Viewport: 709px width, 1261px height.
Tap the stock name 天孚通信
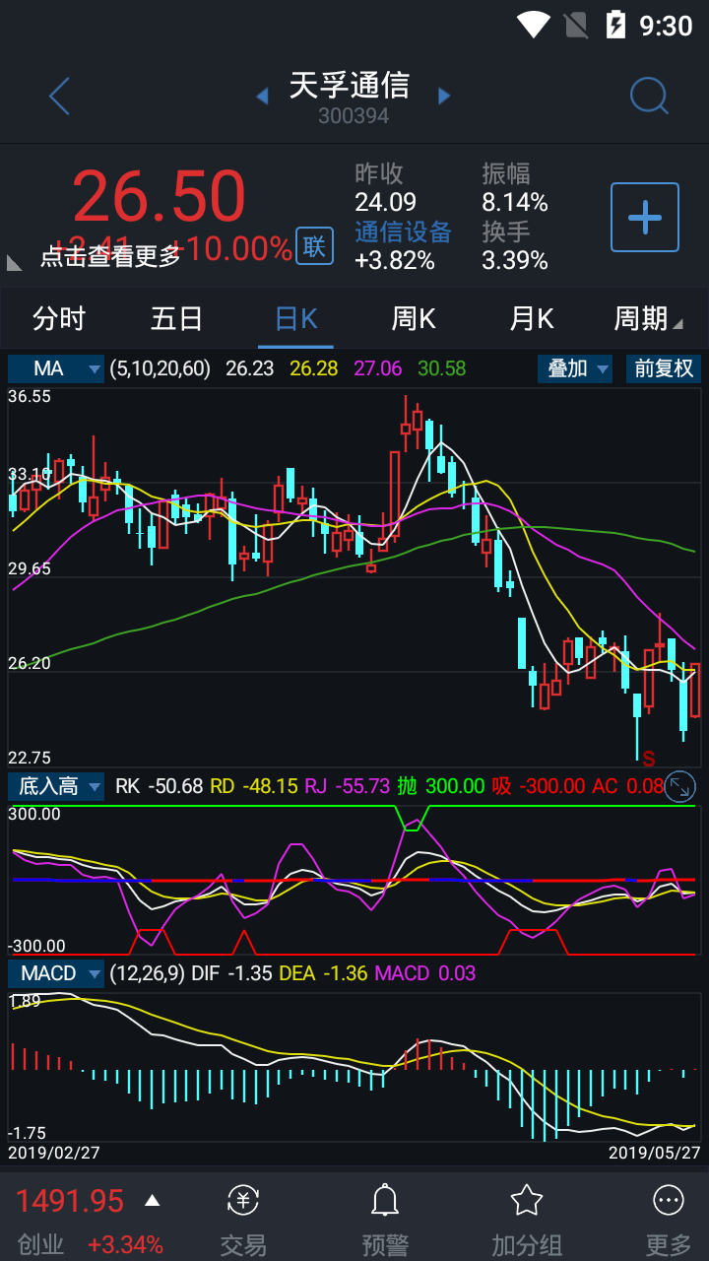350,85
